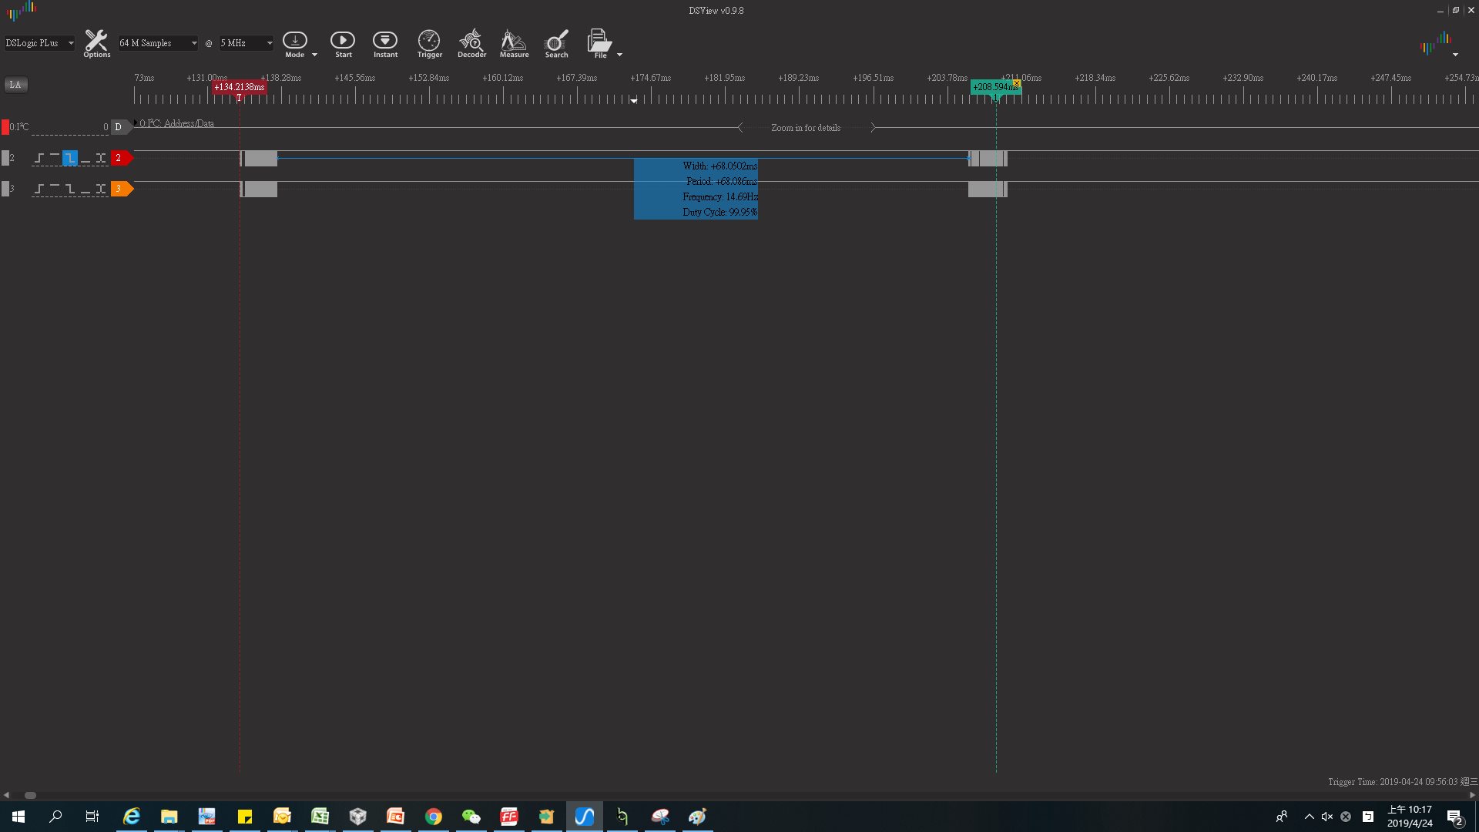1479x832 pixels.
Task: Open Task View on the taskbar
Action: pyautogui.click(x=92, y=817)
